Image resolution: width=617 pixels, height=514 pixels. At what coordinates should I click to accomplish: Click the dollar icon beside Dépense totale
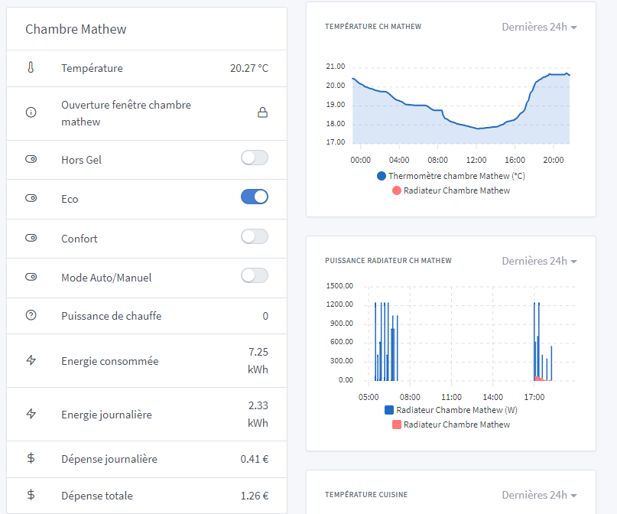click(31, 496)
